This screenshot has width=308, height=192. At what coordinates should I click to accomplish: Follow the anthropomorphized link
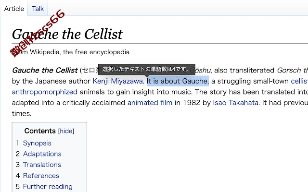tap(45, 92)
